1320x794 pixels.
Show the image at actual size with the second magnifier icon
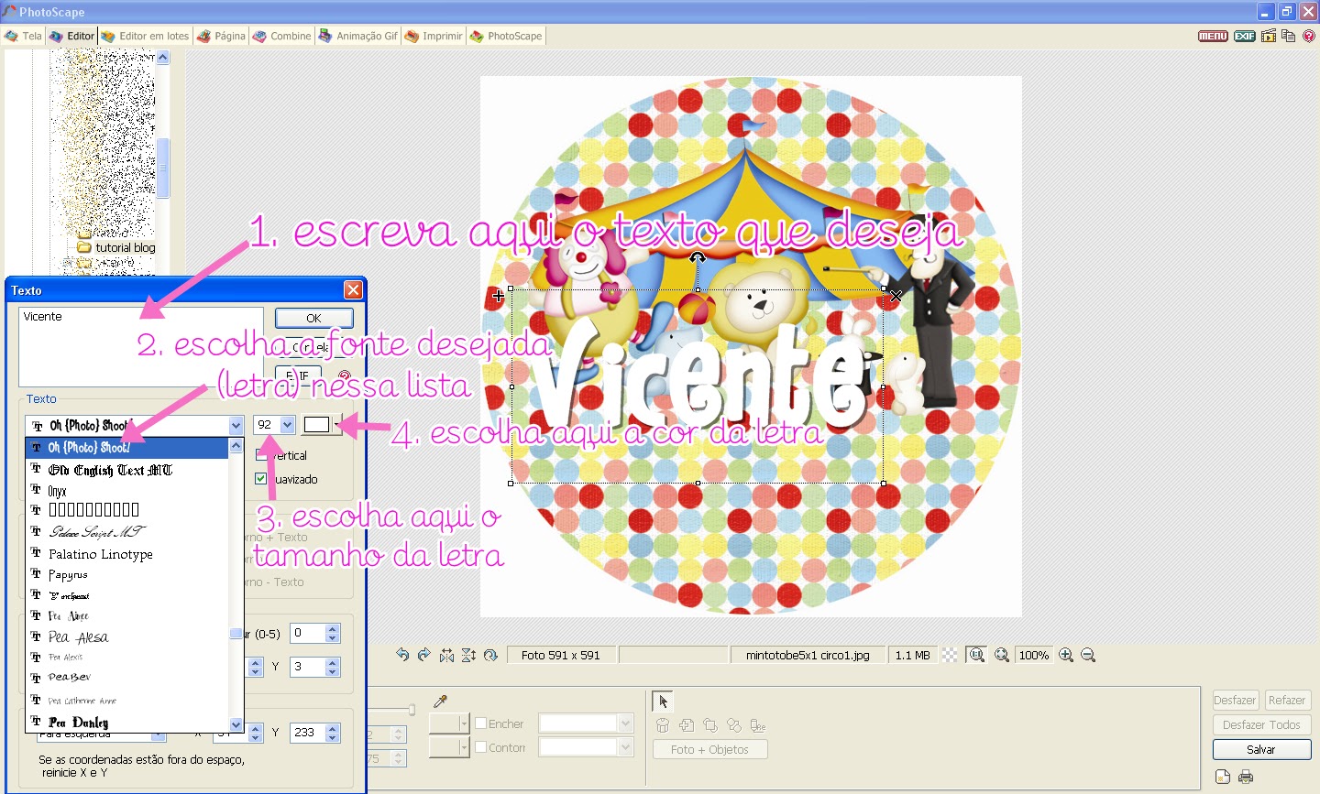(x=1002, y=655)
